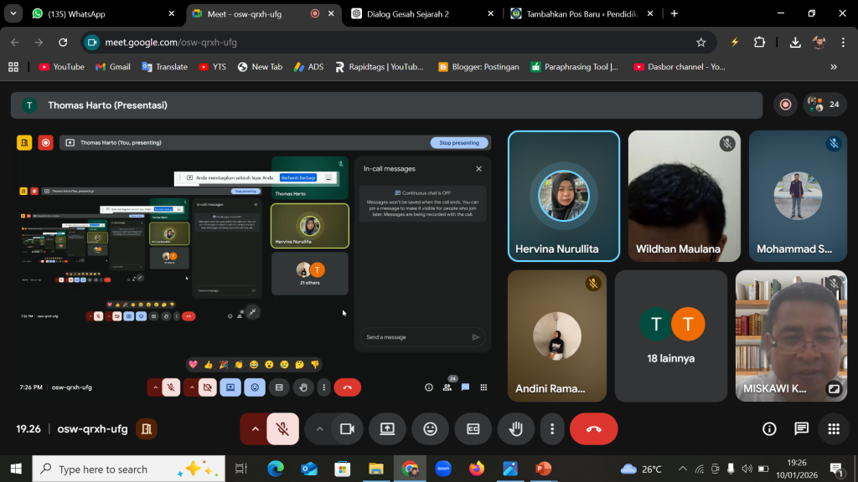Leave the call with red hang-up button
The image size is (858, 482).
593,429
